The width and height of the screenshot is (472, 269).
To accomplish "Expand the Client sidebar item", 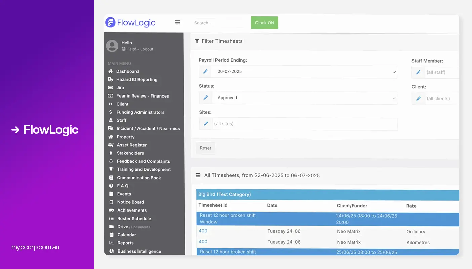I will click(x=122, y=104).
